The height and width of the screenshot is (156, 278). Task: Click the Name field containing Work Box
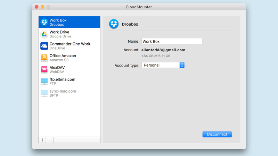click(x=172, y=41)
